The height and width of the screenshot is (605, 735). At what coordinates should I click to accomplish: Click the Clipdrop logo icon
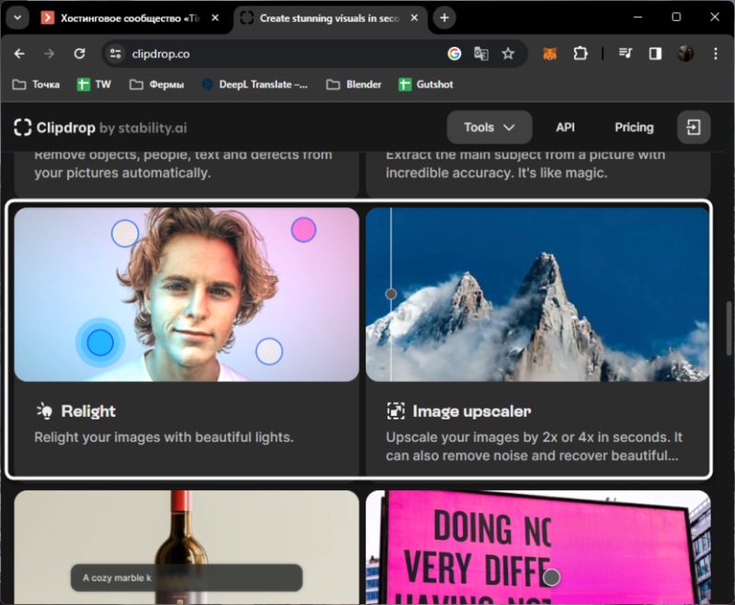click(22, 128)
